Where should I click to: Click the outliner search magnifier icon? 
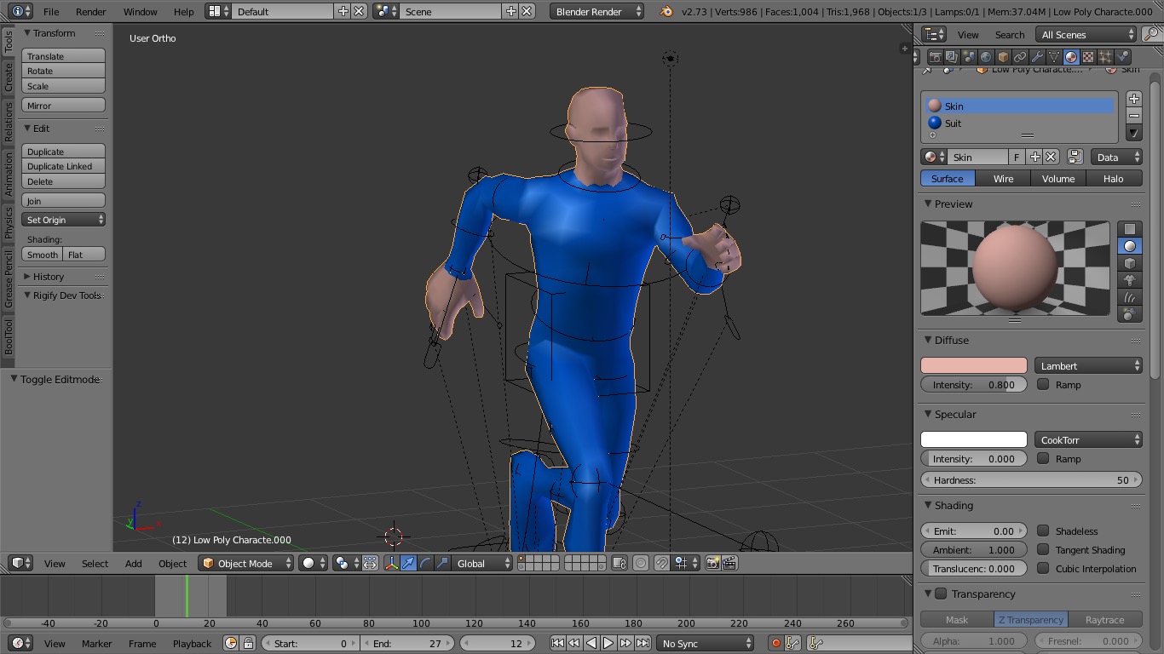pos(1151,34)
